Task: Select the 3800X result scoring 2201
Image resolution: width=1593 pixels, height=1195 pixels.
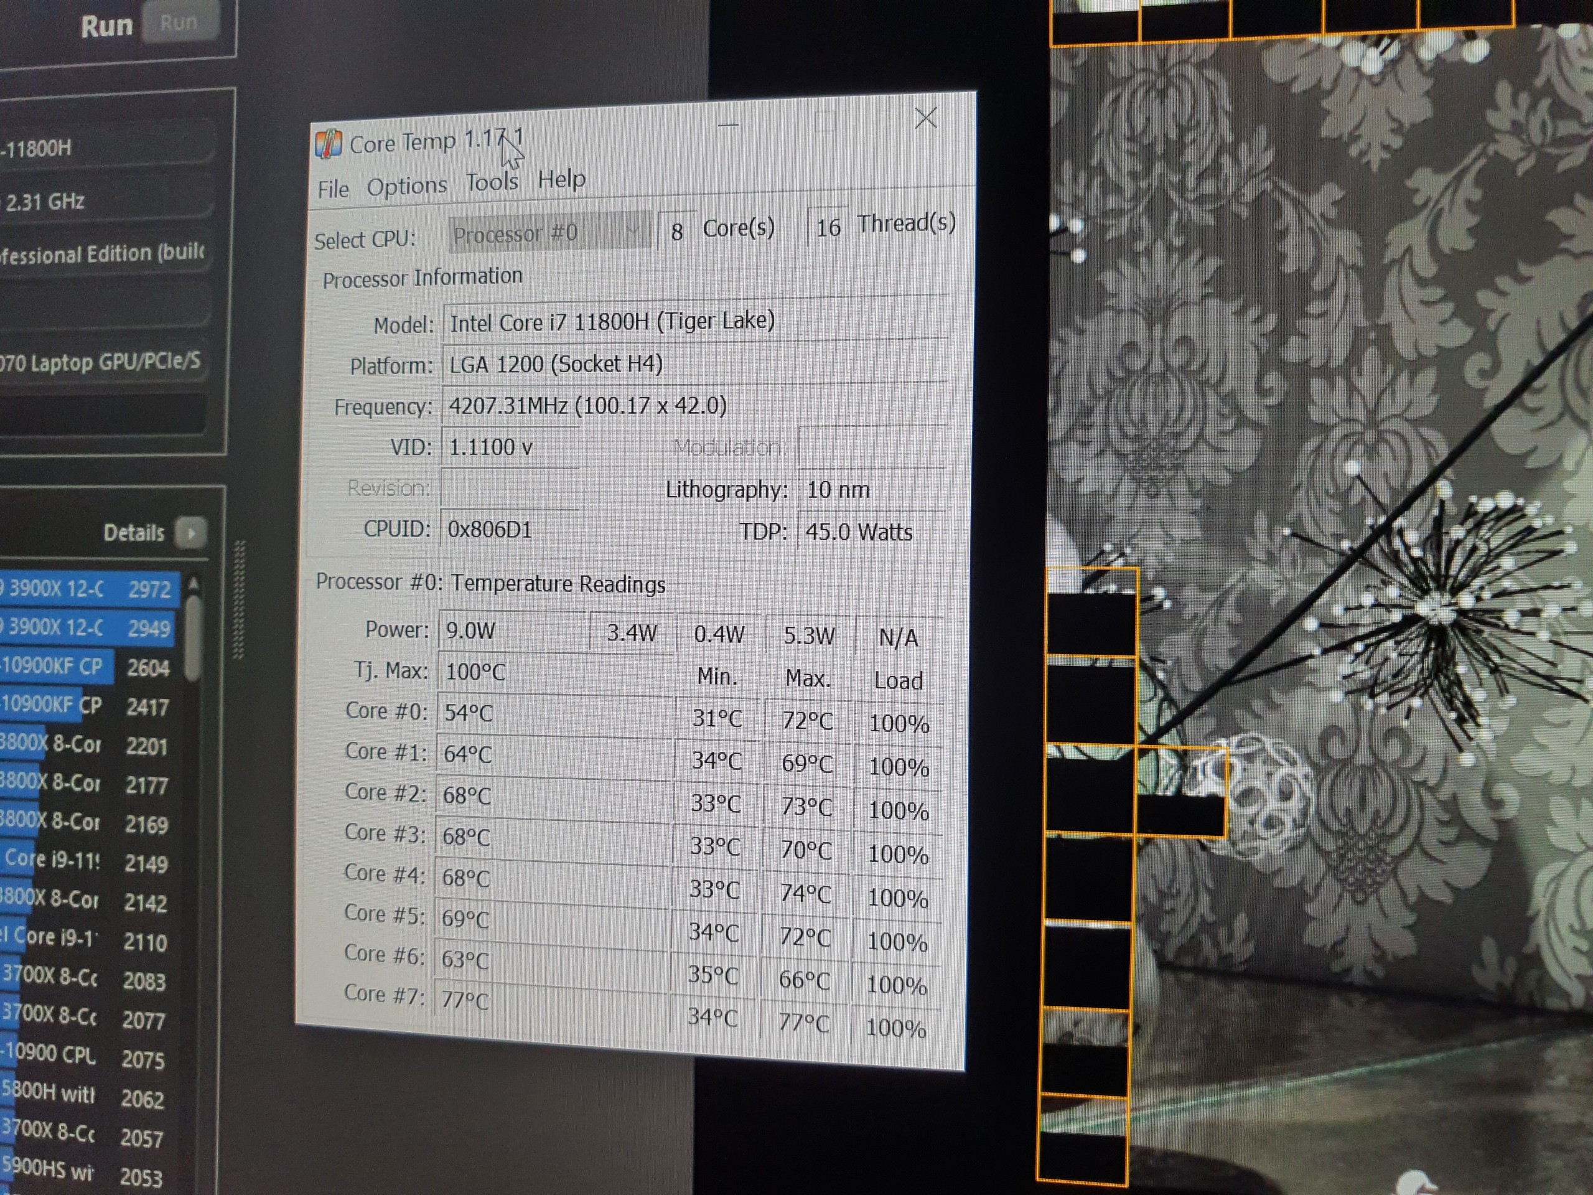Action: tap(86, 745)
